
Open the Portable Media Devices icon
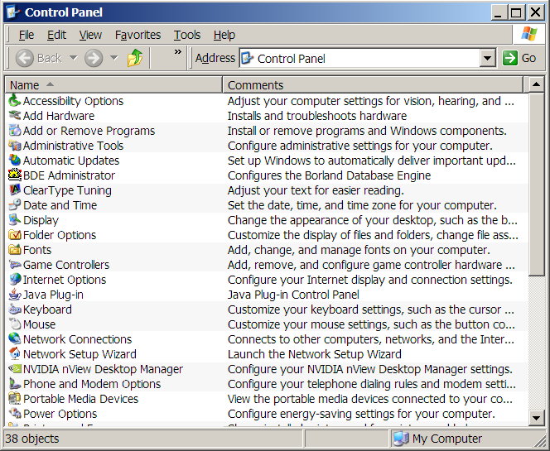point(15,399)
